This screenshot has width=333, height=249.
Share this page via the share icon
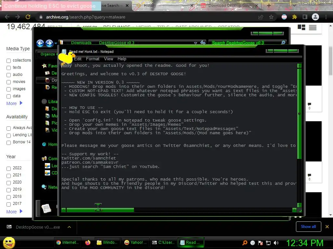tap(261, 17)
